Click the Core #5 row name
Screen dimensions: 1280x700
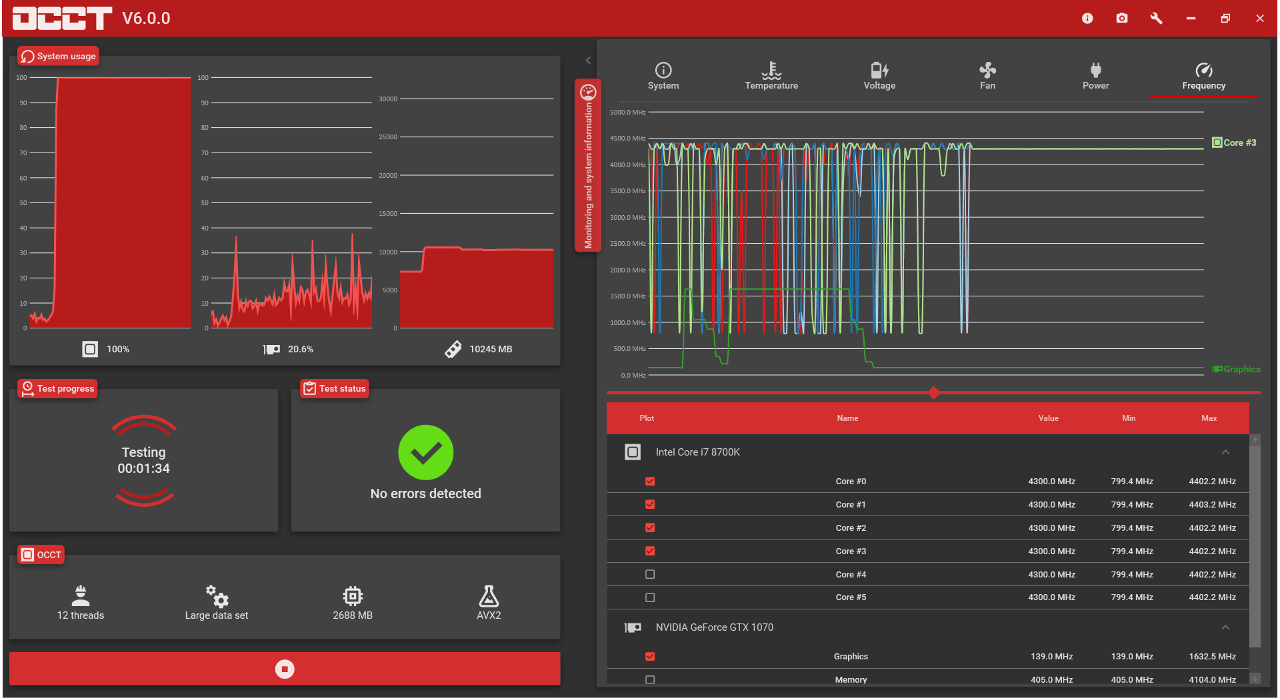pyautogui.click(x=851, y=597)
